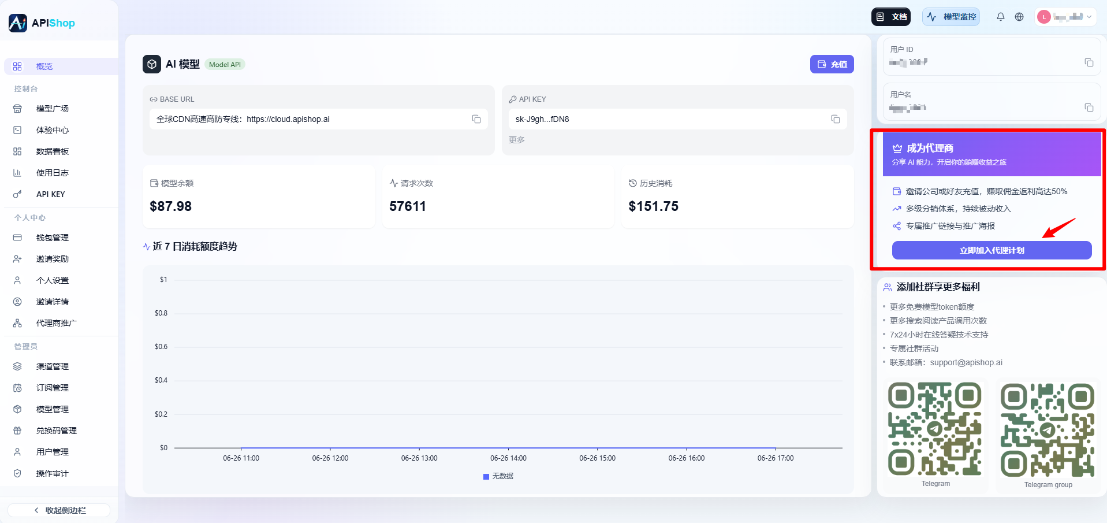Open 代理商推广 menu item
Viewport: 1107px width, 523px height.
(x=61, y=323)
